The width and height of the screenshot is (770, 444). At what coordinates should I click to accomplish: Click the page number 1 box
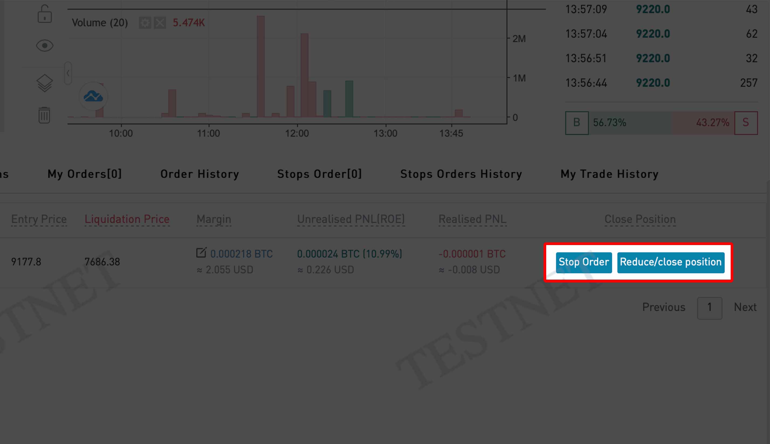[x=709, y=308]
